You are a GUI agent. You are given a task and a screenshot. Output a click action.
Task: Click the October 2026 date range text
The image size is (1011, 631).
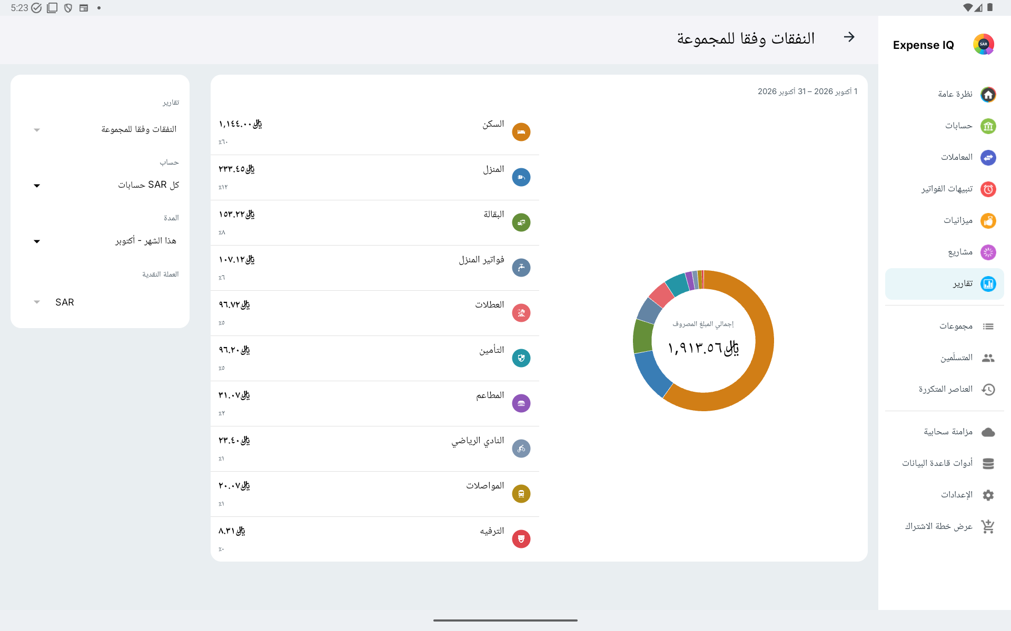tap(807, 91)
